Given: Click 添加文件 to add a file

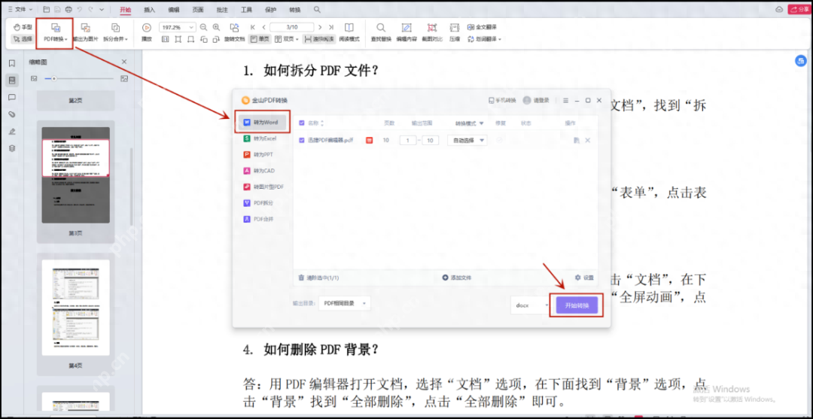Looking at the screenshot, I should tap(456, 278).
